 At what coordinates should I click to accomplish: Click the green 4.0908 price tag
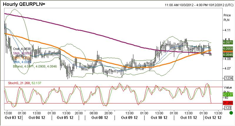tap(228, 49)
